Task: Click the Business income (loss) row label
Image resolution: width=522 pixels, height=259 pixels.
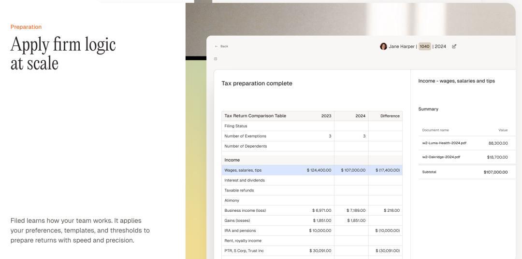Action: [245, 210]
